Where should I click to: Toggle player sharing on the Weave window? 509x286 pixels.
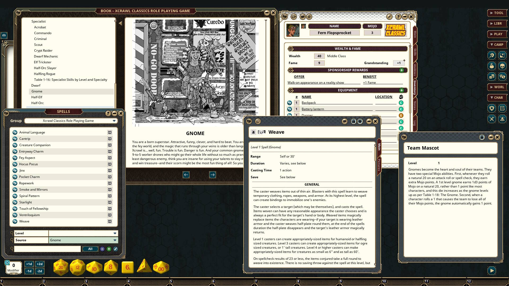360,121
